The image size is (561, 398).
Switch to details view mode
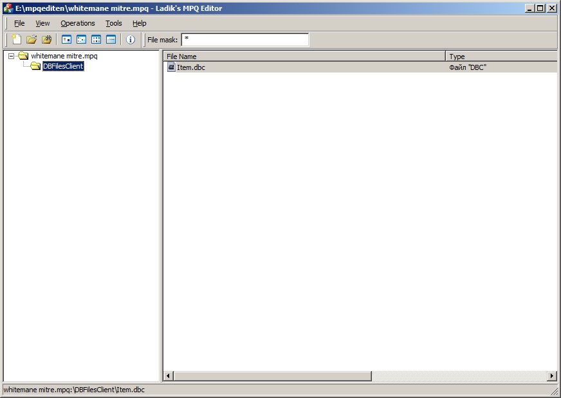click(x=111, y=40)
